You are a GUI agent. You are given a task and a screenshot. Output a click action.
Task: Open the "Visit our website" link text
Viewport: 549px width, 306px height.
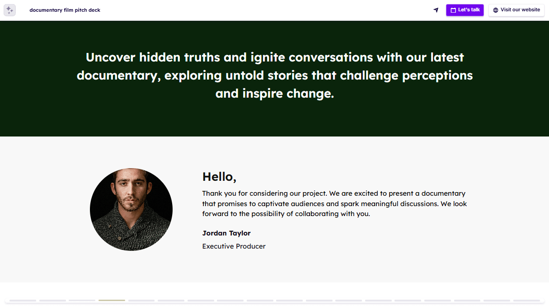520,10
